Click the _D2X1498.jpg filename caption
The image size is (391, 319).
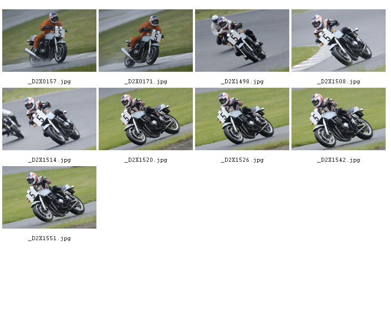pyautogui.click(x=243, y=82)
